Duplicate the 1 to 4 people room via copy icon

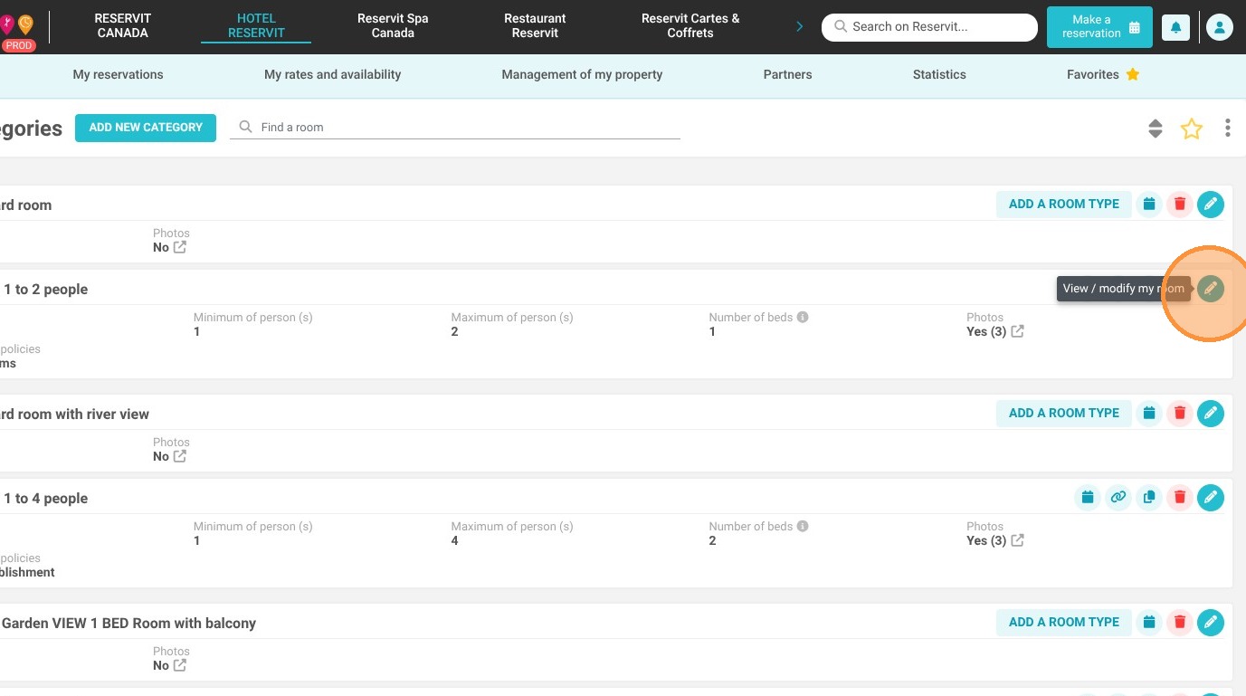tap(1149, 498)
